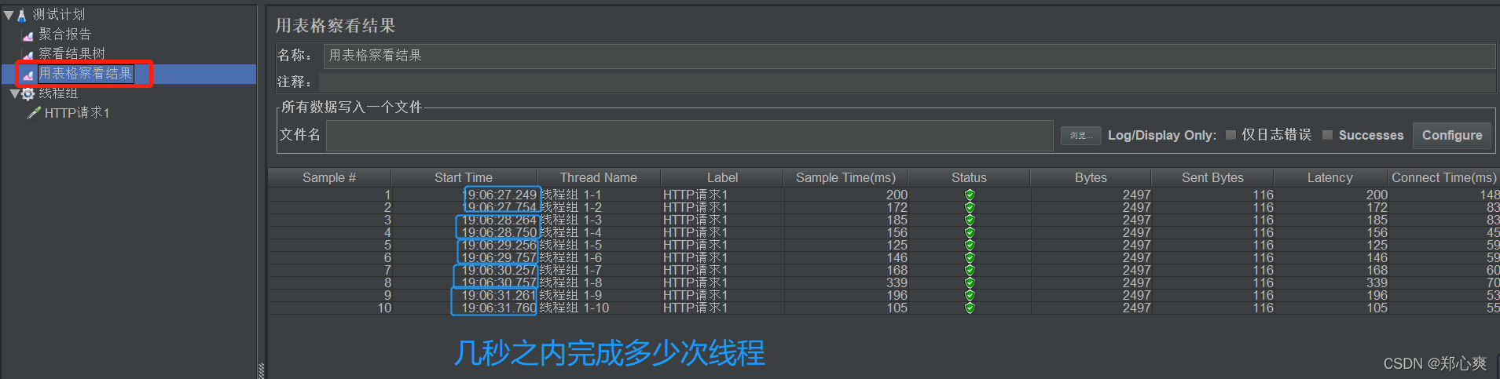Click the 用表格察看结果 panel title
This screenshot has height=379, width=1500.
pyautogui.click(x=336, y=26)
